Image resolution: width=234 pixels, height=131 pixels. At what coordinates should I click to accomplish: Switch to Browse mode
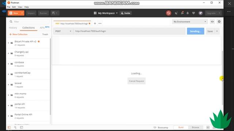(x=195, y=127)
